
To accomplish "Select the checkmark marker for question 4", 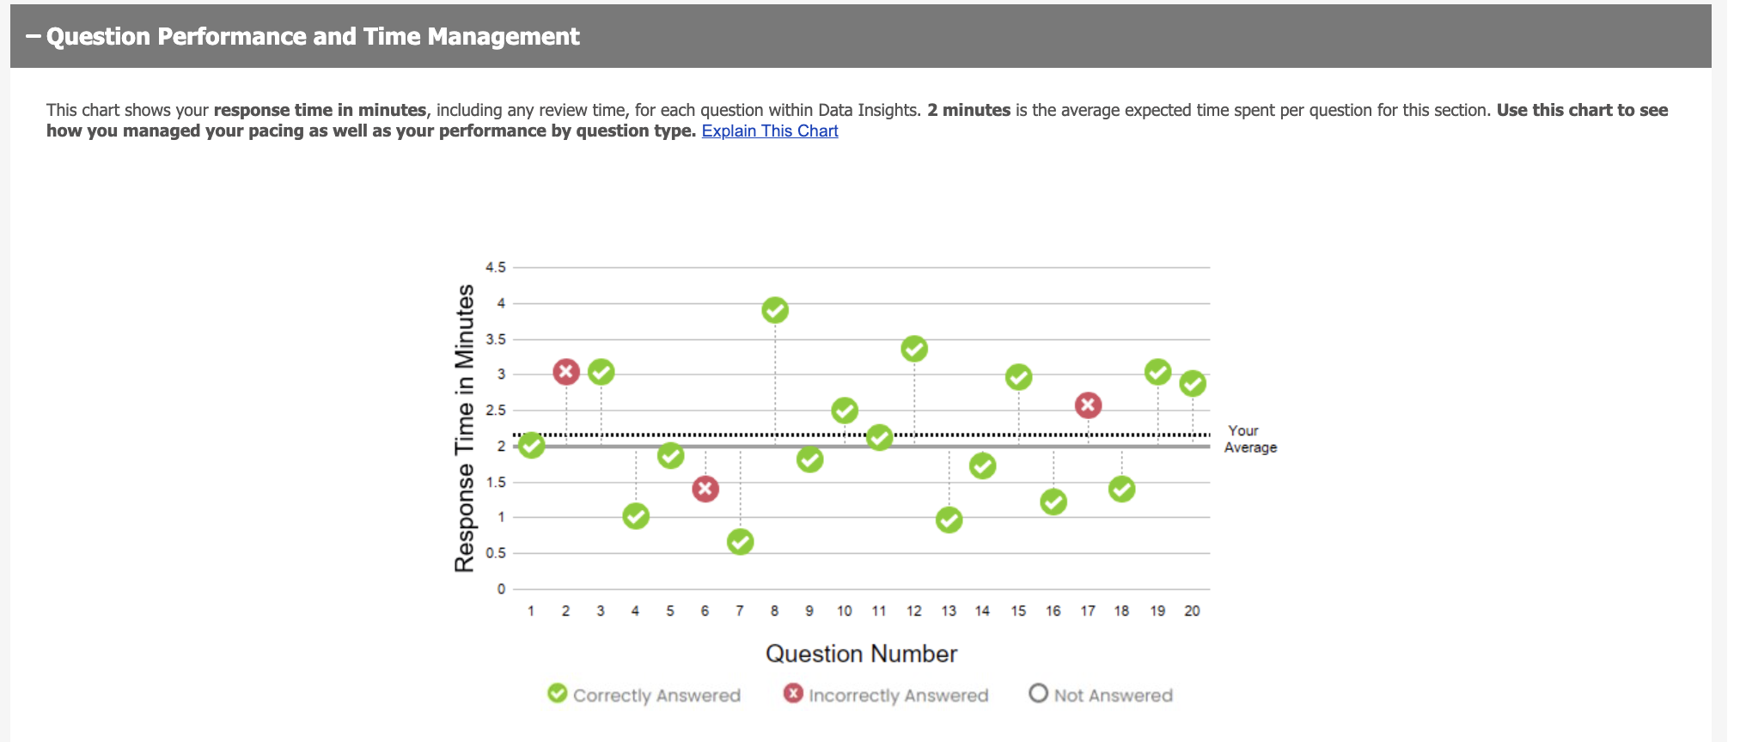I will pyautogui.click(x=636, y=516).
